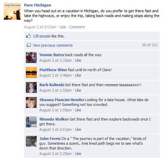
Task: Expand View previous comments
Action: click(53, 45)
